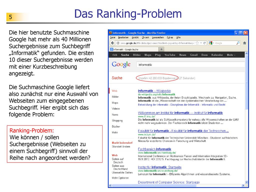Screen dimensions: 256x192
Task: Reload the page with the refresh icon
Action: tap(204, 43)
